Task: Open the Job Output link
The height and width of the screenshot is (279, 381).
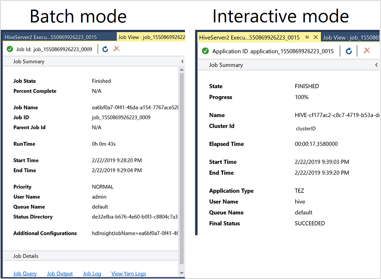Action: [x=60, y=273]
